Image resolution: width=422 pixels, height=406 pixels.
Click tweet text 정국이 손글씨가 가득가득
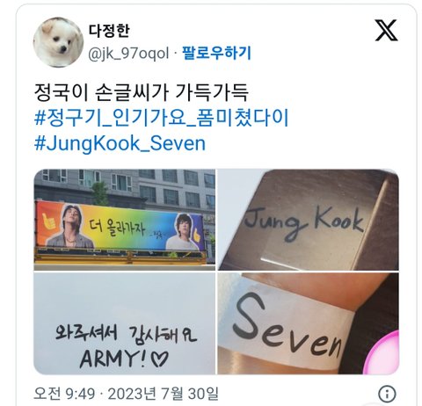point(142,92)
